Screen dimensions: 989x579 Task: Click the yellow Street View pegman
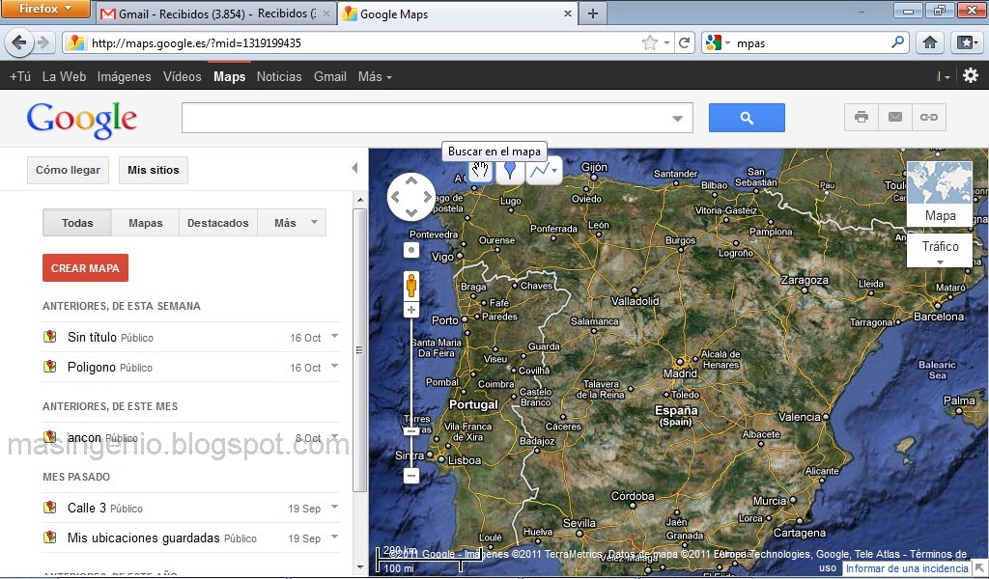pos(411,286)
